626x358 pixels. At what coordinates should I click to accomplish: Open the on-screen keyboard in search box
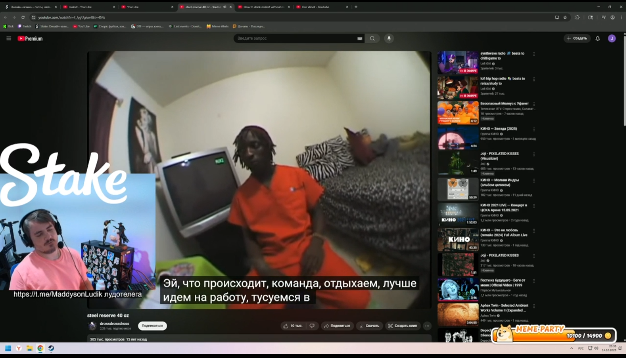click(x=360, y=38)
